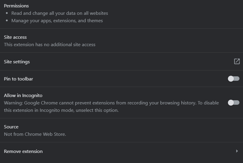Screen dimensions: 243x163
Task: Click the Source heading
Action: tap(11, 127)
